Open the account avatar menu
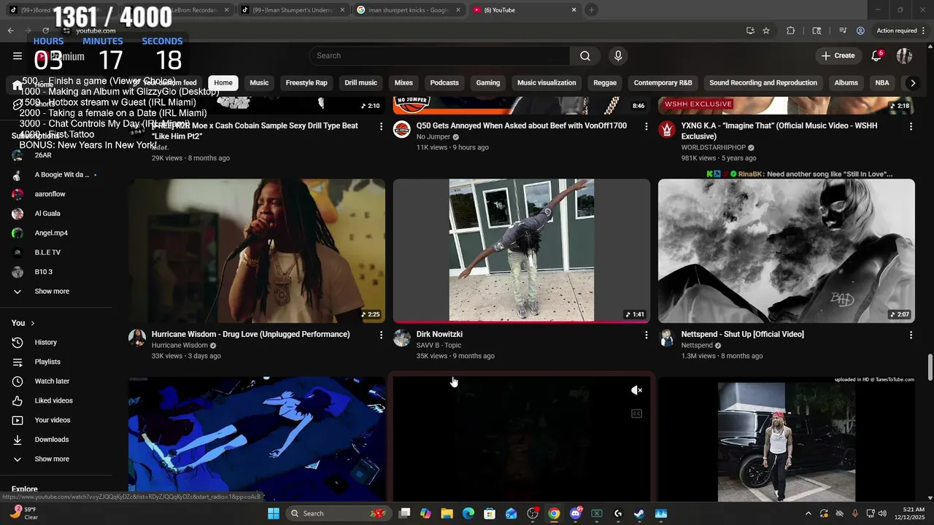 [x=905, y=56]
